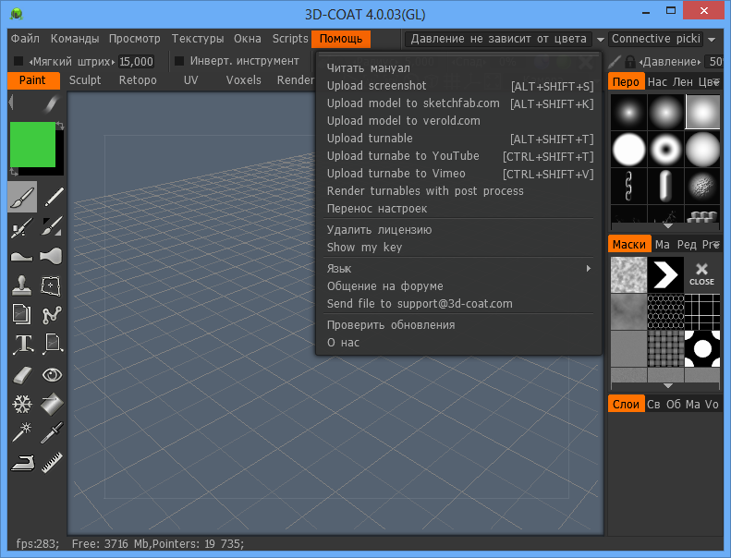
Task: Click the snowflake freeze tool
Action: (22, 404)
